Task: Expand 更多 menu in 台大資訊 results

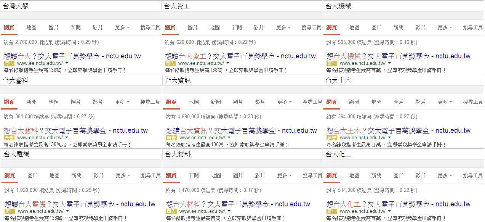Action: [284, 102]
